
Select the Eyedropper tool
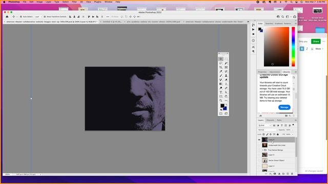221,72
